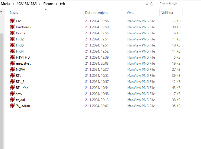The image size is (201, 149).
Task: Select the file named mrezatvst
Action: (x=23, y=64)
